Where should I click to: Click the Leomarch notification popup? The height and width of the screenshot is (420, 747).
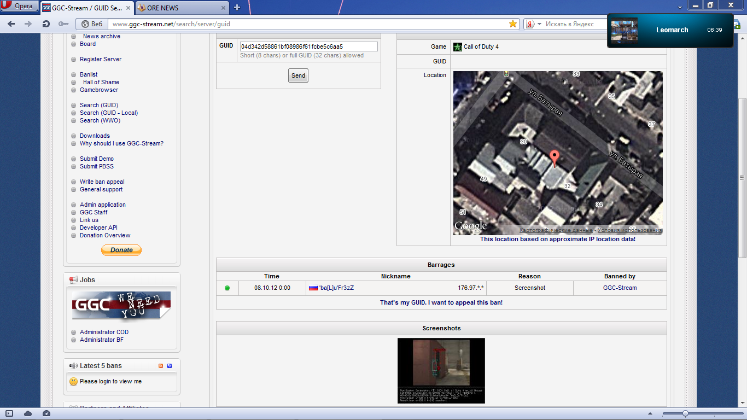click(670, 30)
